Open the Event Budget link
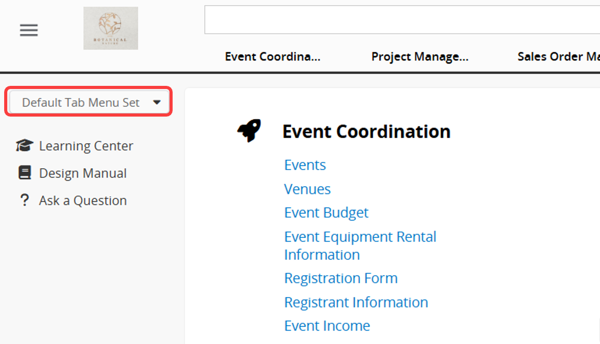Viewport: 600px width, 344px height. point(326,212)
